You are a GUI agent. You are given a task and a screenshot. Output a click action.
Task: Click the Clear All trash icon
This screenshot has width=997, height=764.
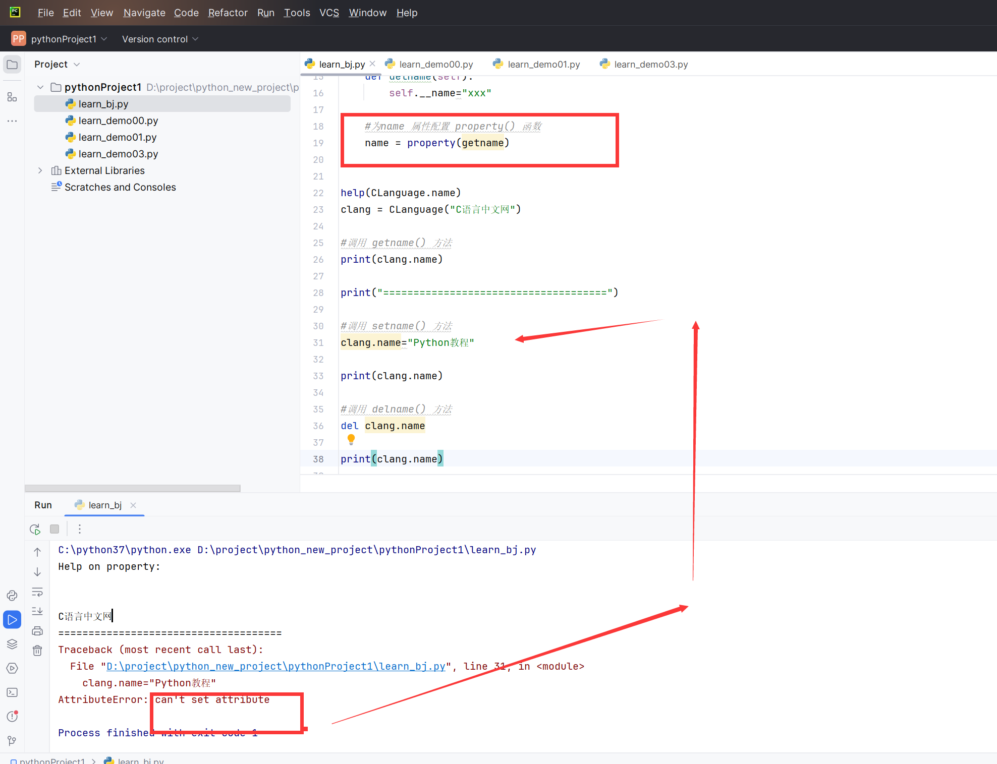37,651
